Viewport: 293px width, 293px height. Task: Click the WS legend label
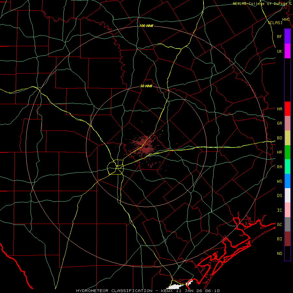click(279, 181)
